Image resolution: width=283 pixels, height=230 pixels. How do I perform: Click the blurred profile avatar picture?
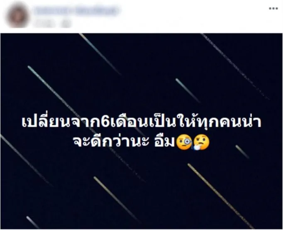click(17, 16)
